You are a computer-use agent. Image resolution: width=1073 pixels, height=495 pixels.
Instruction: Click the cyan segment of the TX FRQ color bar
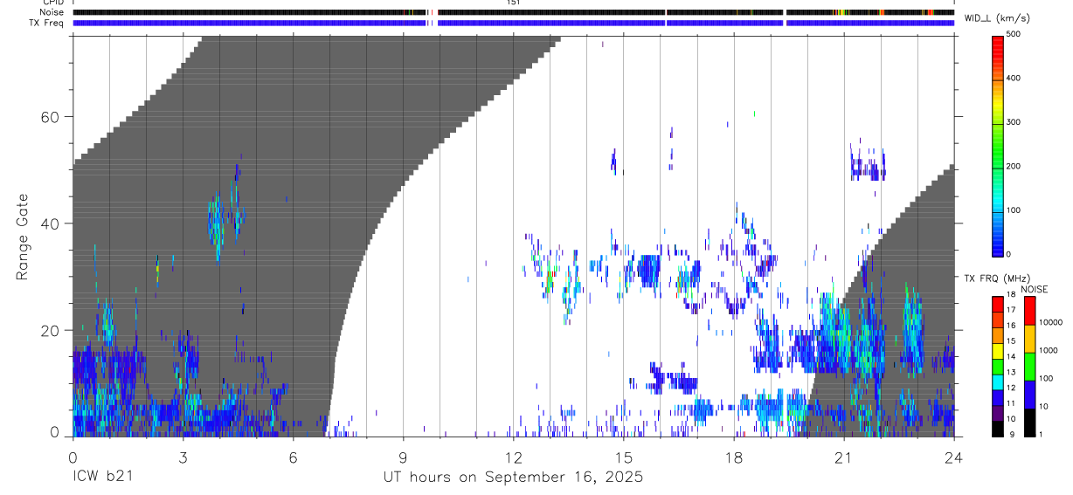point(997,382)
